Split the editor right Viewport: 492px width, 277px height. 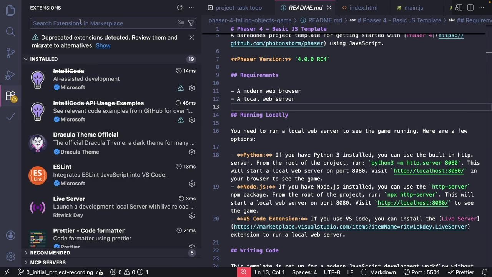[470, 8]
